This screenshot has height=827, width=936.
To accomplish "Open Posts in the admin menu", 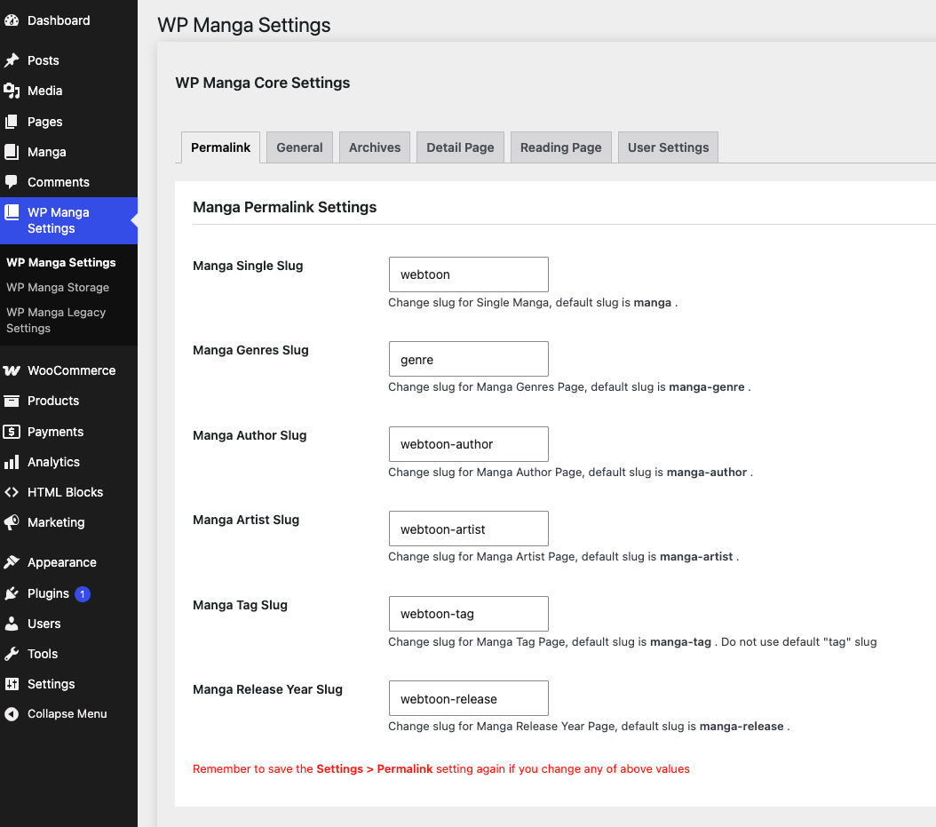I will [68, 60].
